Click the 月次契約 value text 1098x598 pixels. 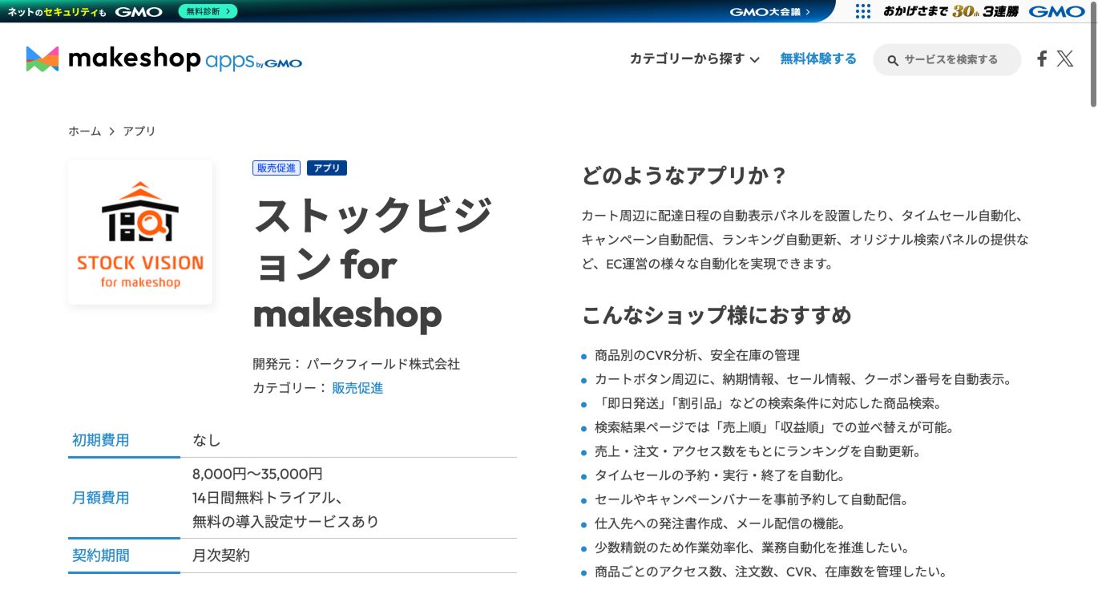[x=221, y=556]
